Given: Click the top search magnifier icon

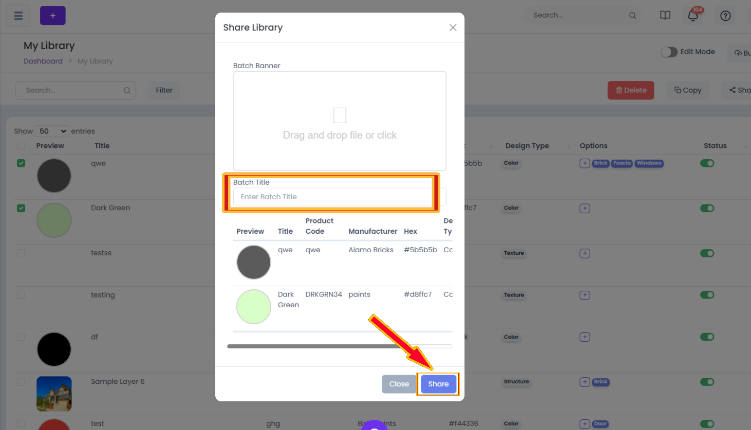Looking at the screenshot, I should click(x=632, y=16).
